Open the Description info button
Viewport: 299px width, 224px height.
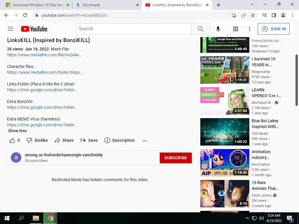point(119,140)
